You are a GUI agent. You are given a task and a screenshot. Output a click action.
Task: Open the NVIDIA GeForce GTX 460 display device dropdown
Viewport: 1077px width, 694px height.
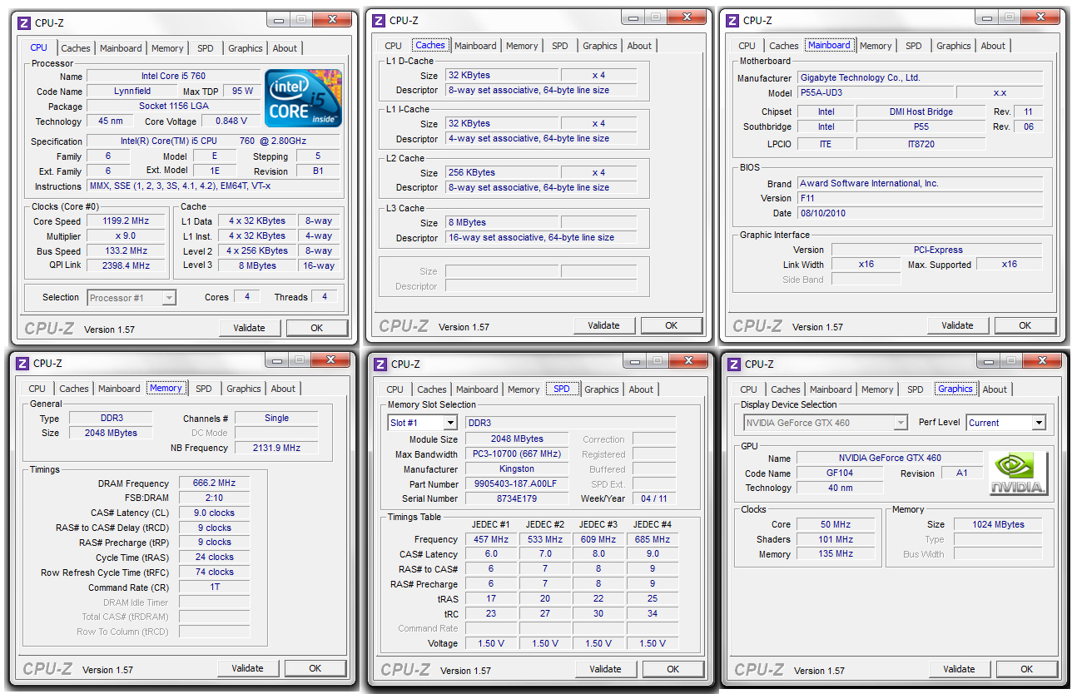pos(825,423)
